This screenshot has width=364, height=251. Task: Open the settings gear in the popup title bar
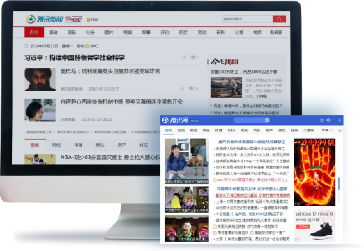328,120
